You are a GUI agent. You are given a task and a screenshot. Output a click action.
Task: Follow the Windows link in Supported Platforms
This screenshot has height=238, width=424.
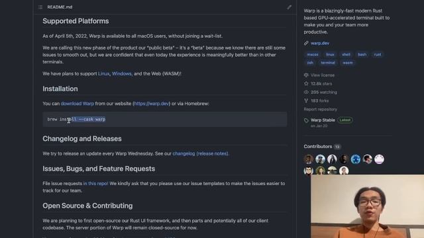[x=122, y=73]
